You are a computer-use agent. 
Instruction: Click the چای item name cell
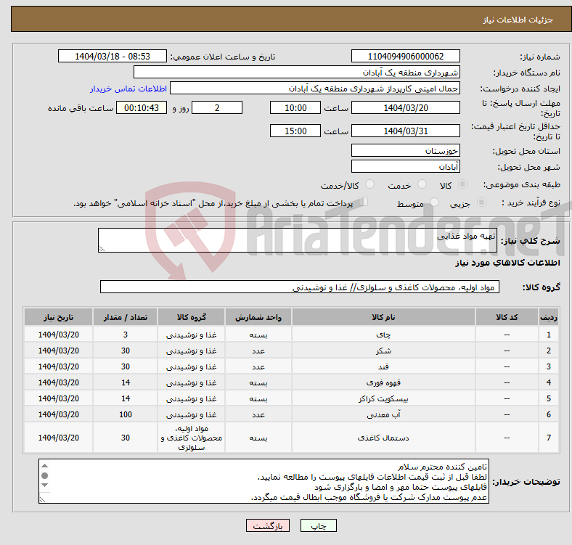pyautogui.click(x=383, y=335)
